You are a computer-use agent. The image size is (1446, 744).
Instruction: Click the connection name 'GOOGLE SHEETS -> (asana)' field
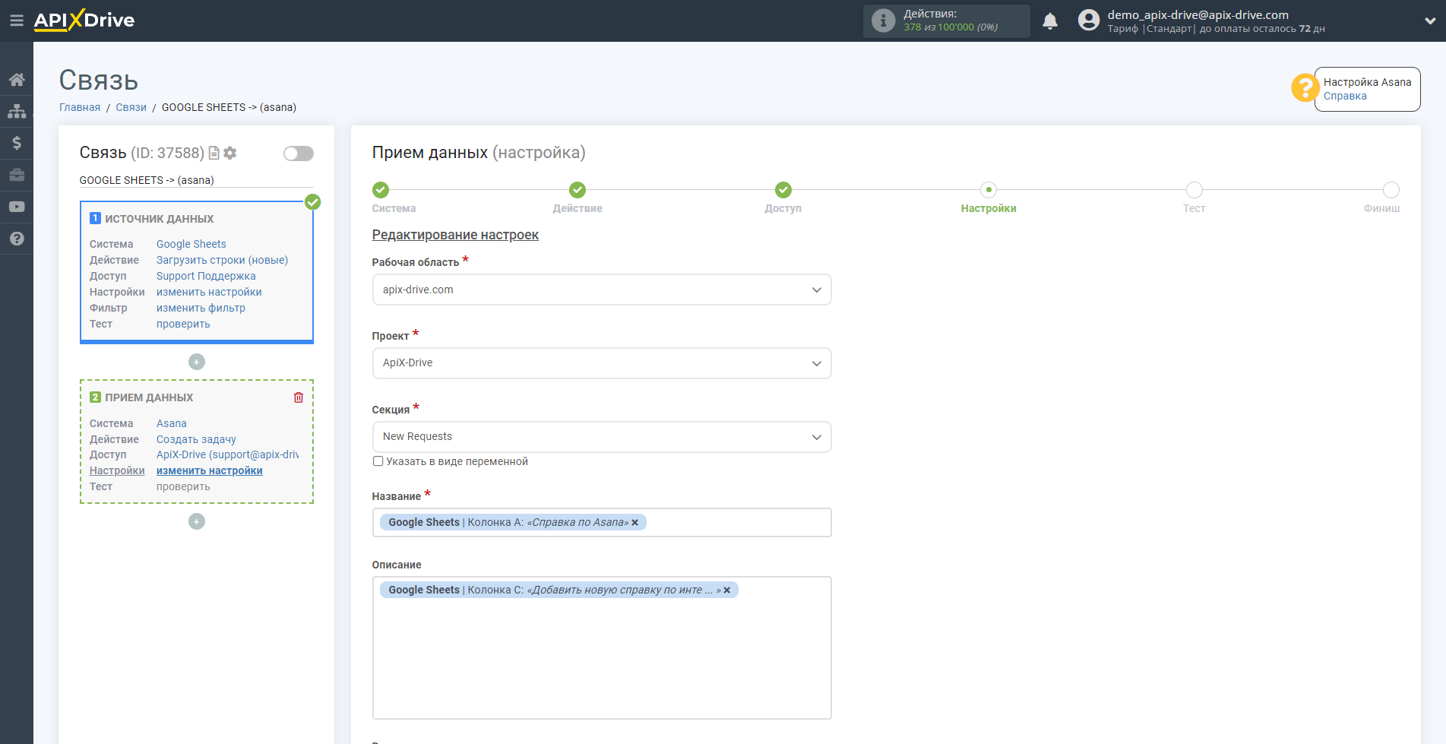pyautogui.click(x=196, y=180)
